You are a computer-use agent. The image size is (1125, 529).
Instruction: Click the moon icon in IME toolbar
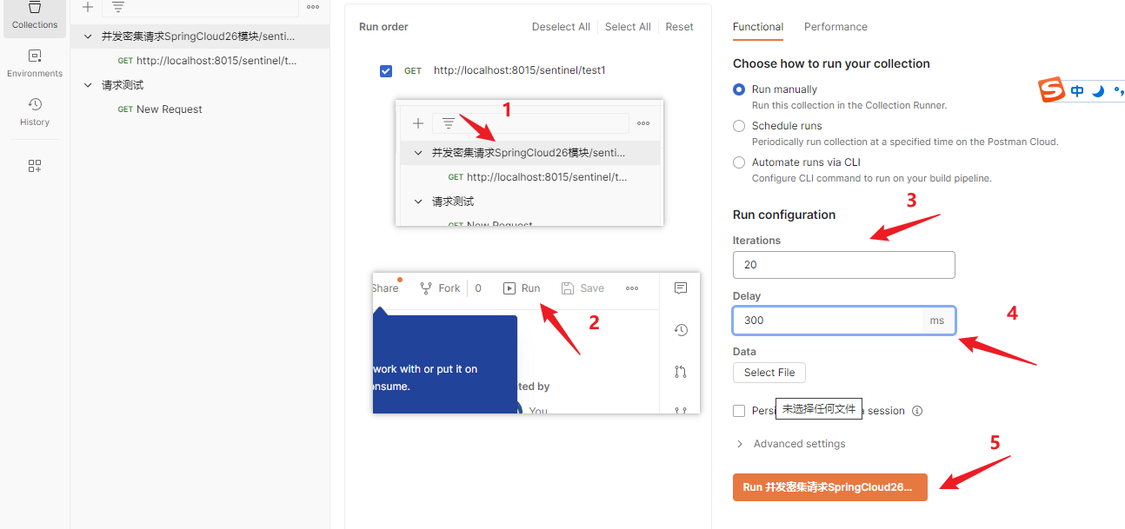[1098, 91]
